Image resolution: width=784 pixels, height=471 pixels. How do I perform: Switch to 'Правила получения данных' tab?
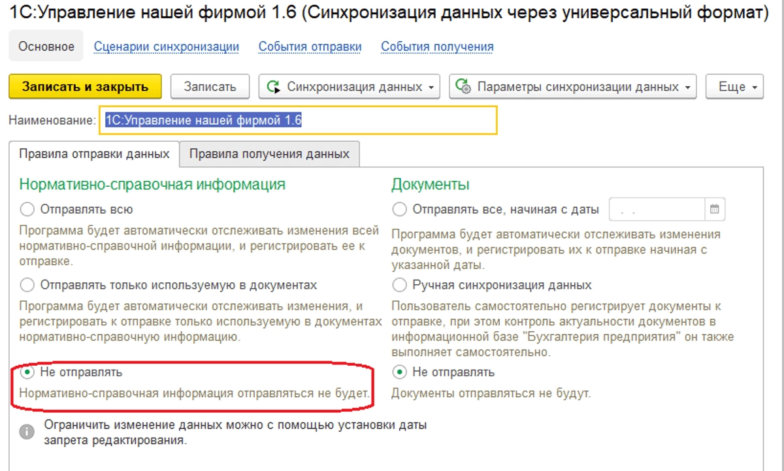[x=269, y=154]
